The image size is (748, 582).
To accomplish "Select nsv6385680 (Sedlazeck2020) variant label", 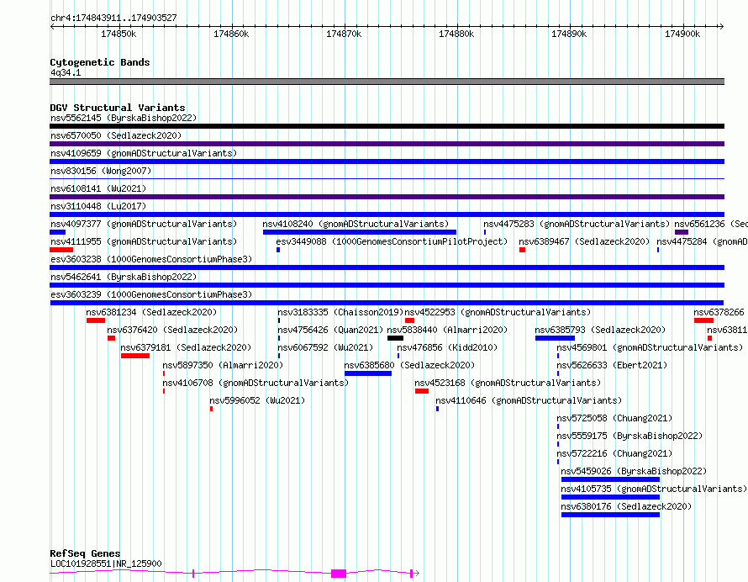I will [409, 365].
